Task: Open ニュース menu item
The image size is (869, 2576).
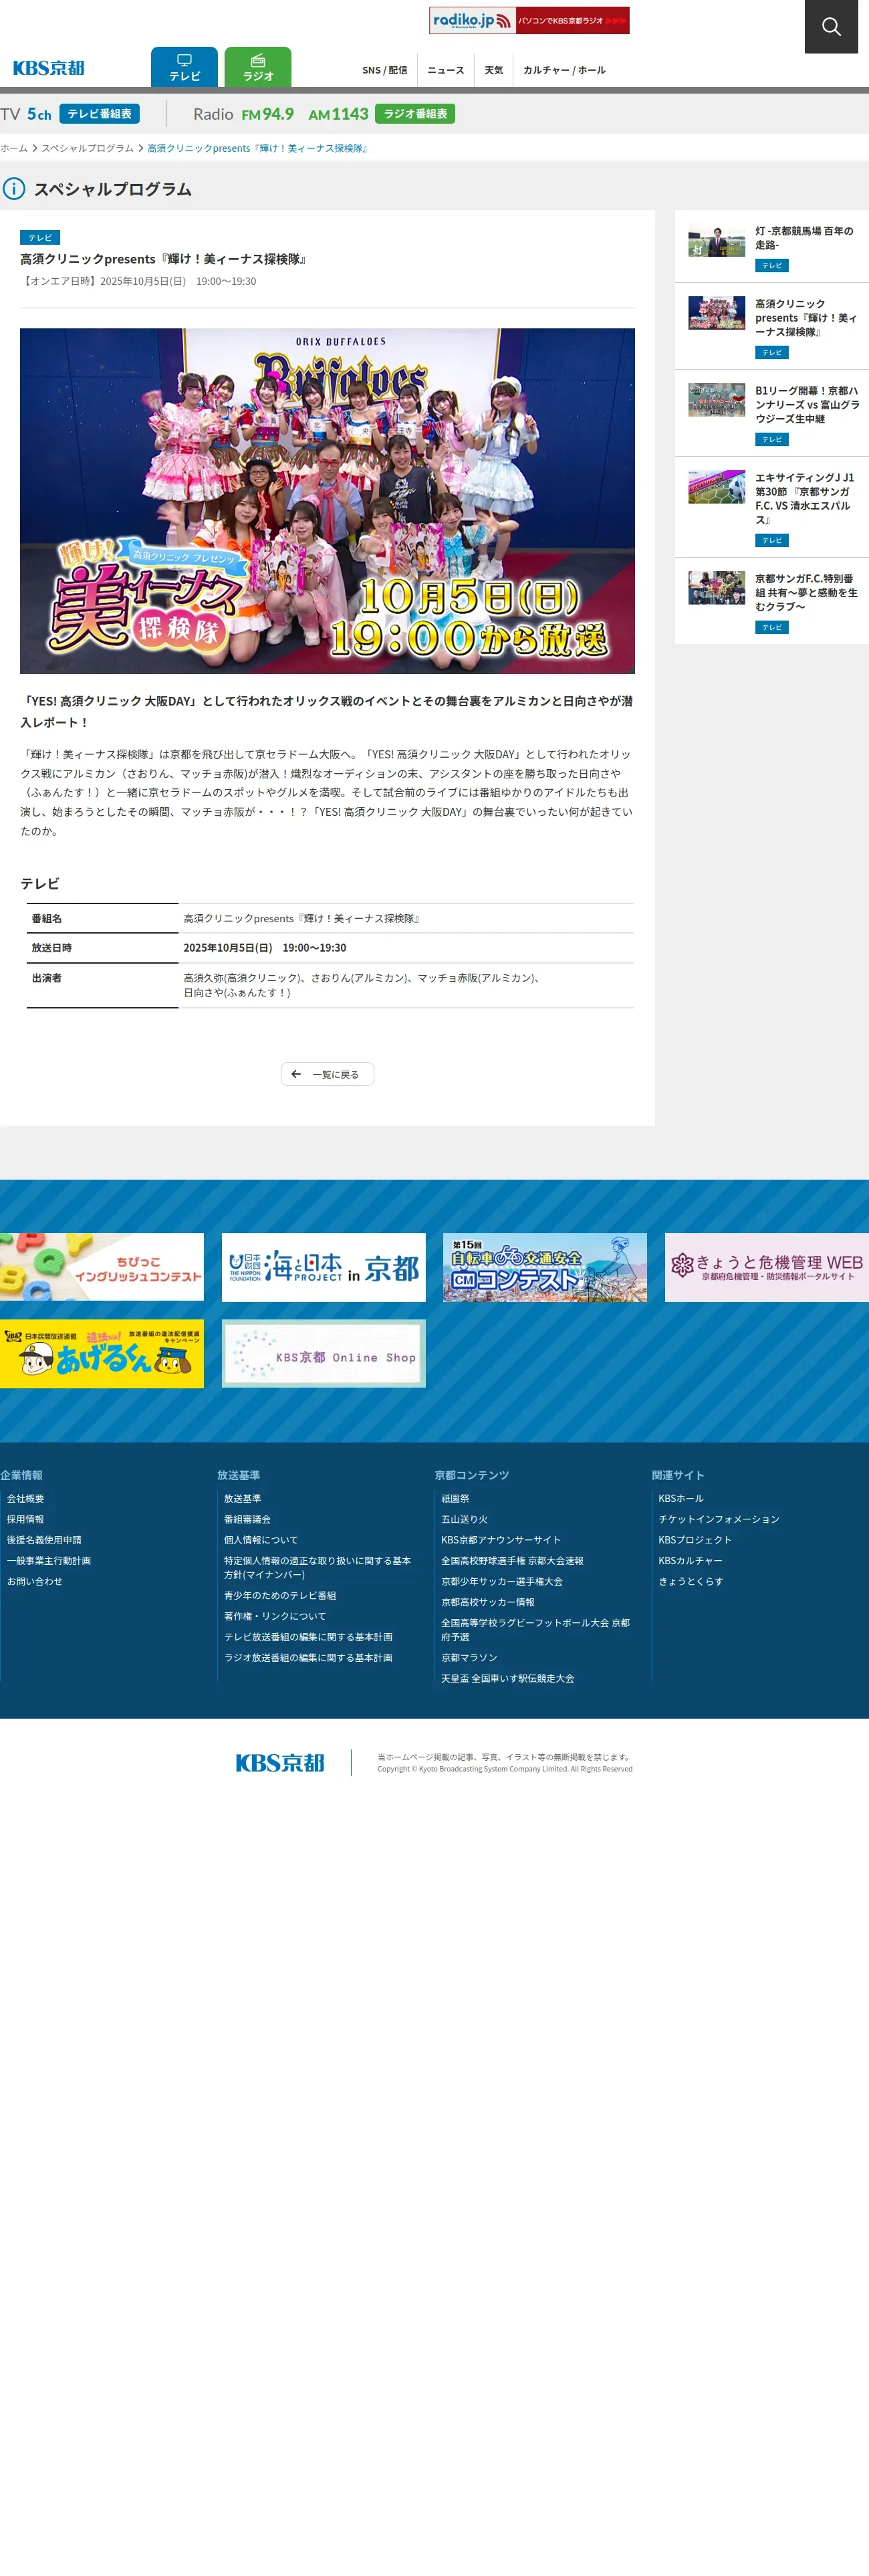Action: [x=446, y=70]
